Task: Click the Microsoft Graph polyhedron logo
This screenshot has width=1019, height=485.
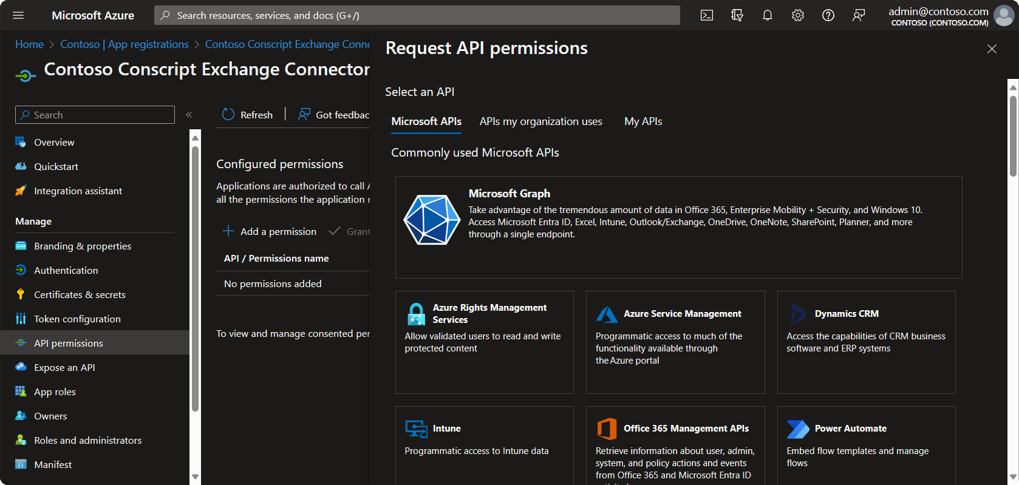Action: coord(432,220)
